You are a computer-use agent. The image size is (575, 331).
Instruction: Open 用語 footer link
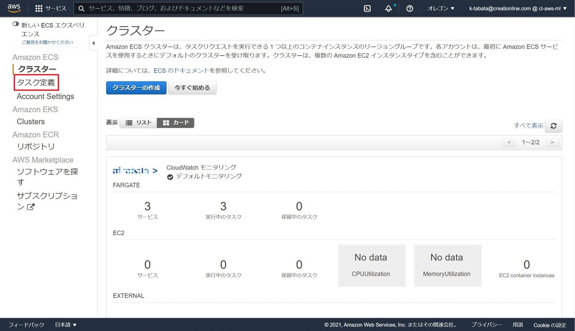[x=517, y=325]
